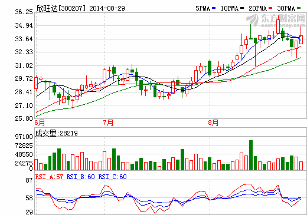The image size is (307, 215).
Task: Click the 28.41 price axis value
Action: [x=24, y=92]
